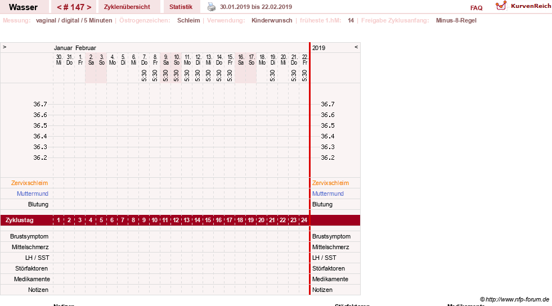Expand chart with left-side > arrow
The image size is (552, 306).
[5, 47]
